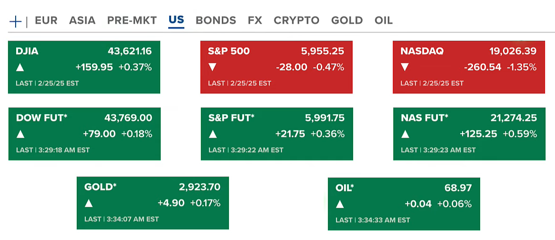The height and width of the screenshot is (240, 555).
Task: Click the GOLD tile up arrow icon
Action: (89, 204)
